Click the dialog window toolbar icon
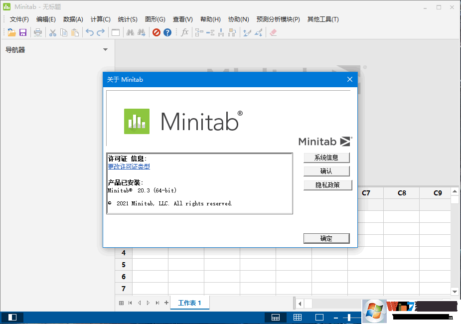 tap(116, 32)
